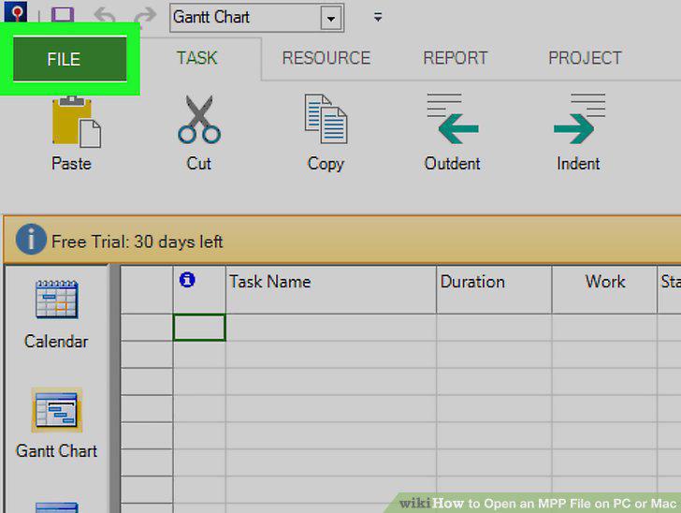Expand the Gantt Chart view dropdown
681x513 pixels.
pyautogui.click(x=331, y=19)
